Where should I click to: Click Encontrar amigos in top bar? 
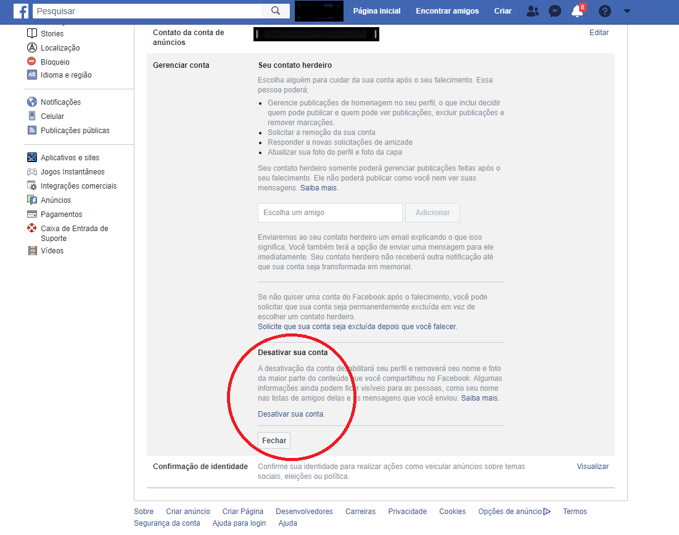pos(447,11)
